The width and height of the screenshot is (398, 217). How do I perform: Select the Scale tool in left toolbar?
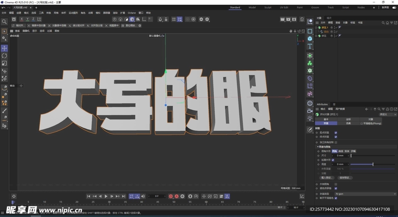(4, 63)
